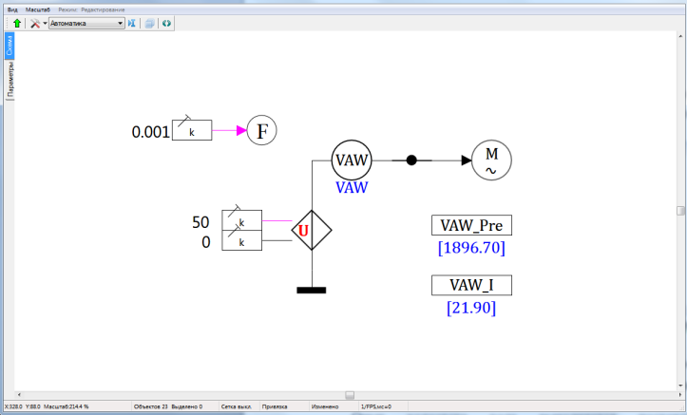The image size is (687, 415).
Task: Select the VAW meter circle element
Action: [x=352, y=160]
